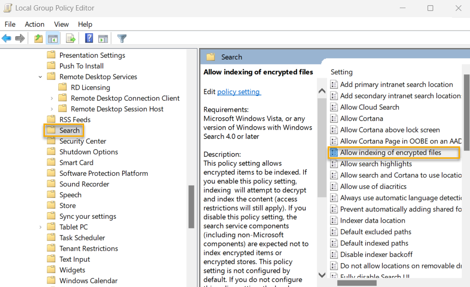Click the Up one level folder icon
Image resolution: width=470 pixels, height=287 pixels.
coord(38,39)
